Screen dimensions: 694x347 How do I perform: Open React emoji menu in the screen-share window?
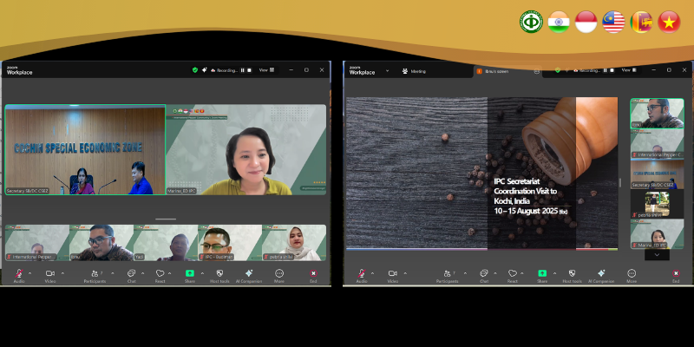coord(512,274)
